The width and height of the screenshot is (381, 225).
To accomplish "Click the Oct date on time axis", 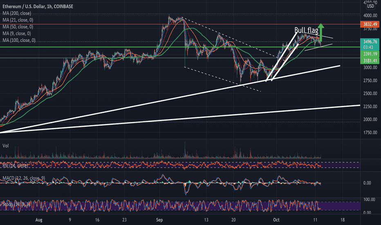I will point(276,220).
